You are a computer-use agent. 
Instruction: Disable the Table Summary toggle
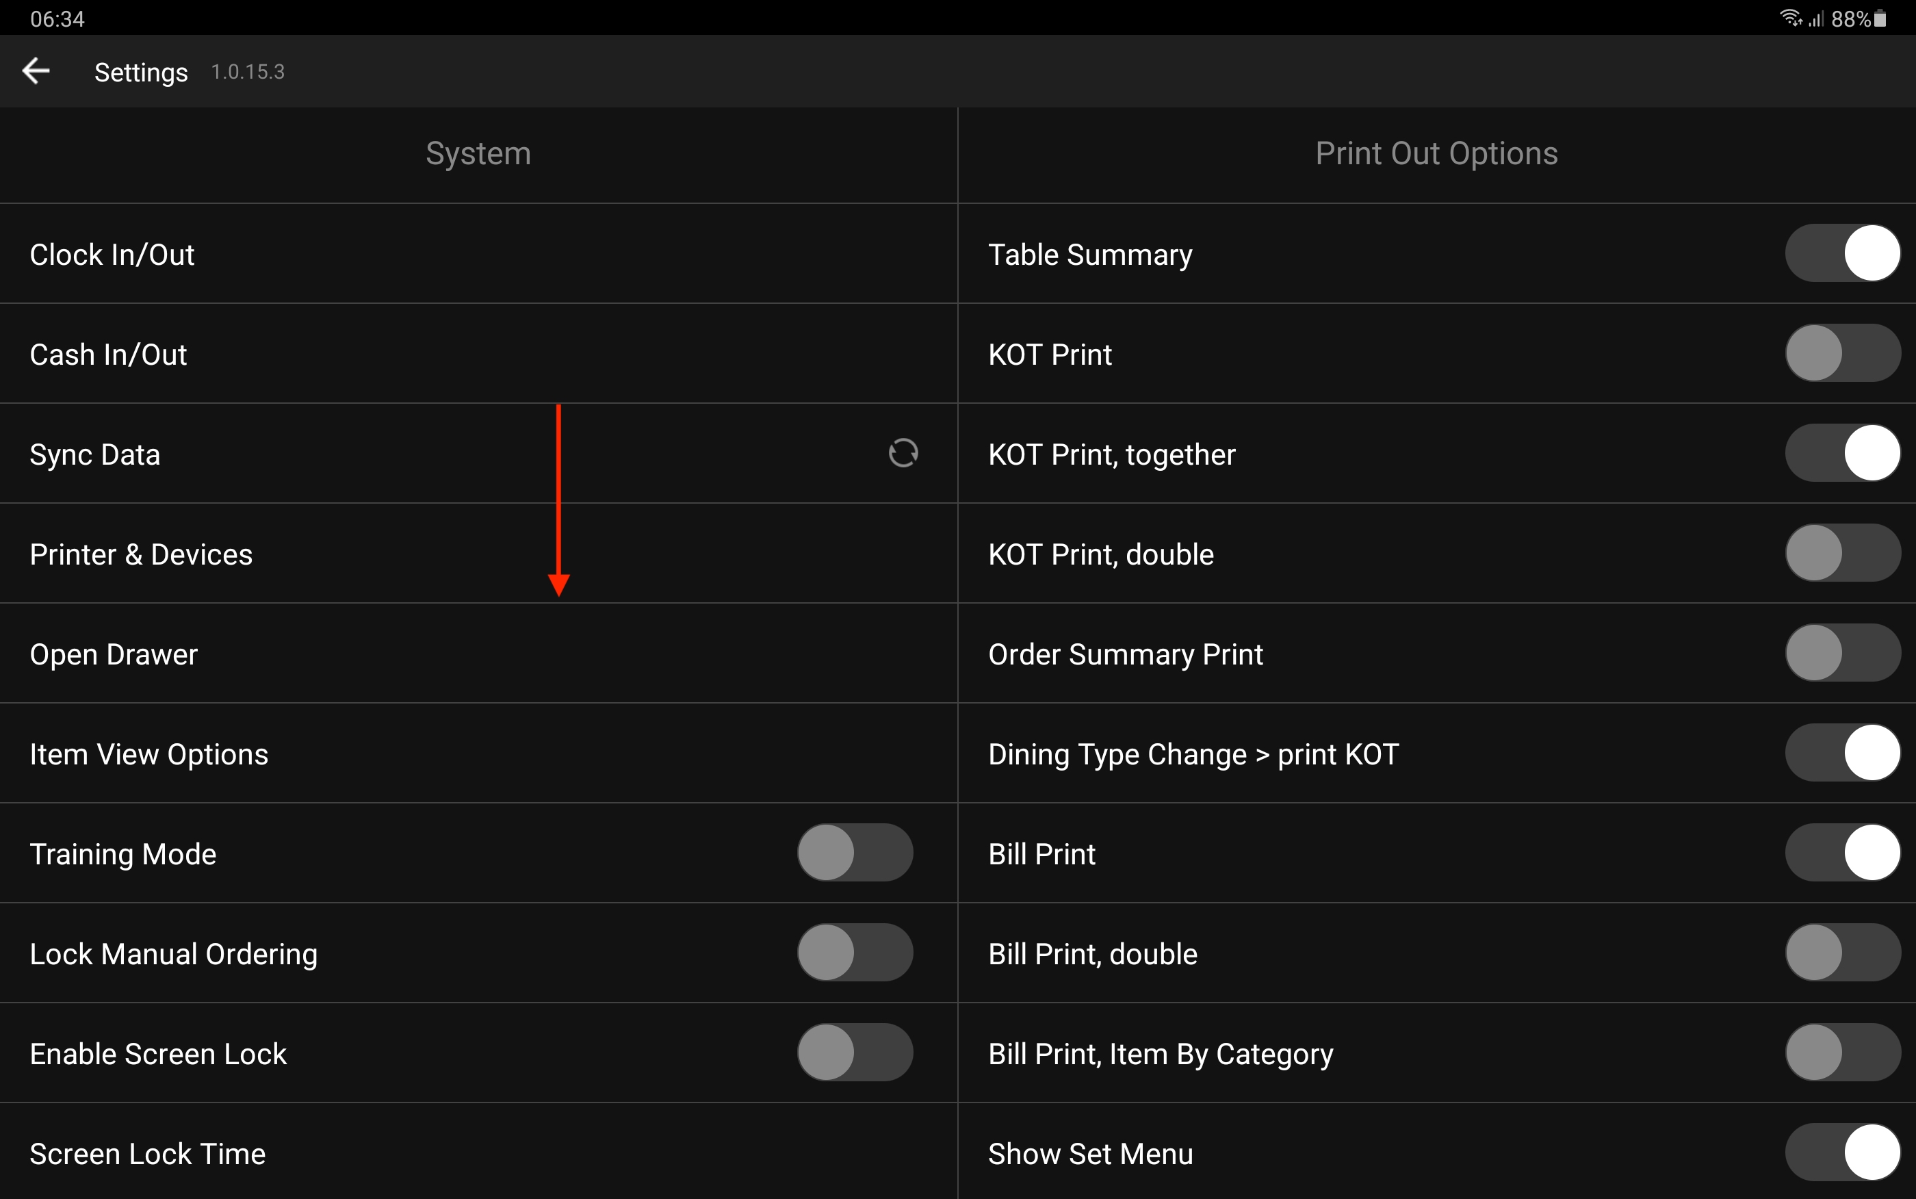click(1841, 254)
